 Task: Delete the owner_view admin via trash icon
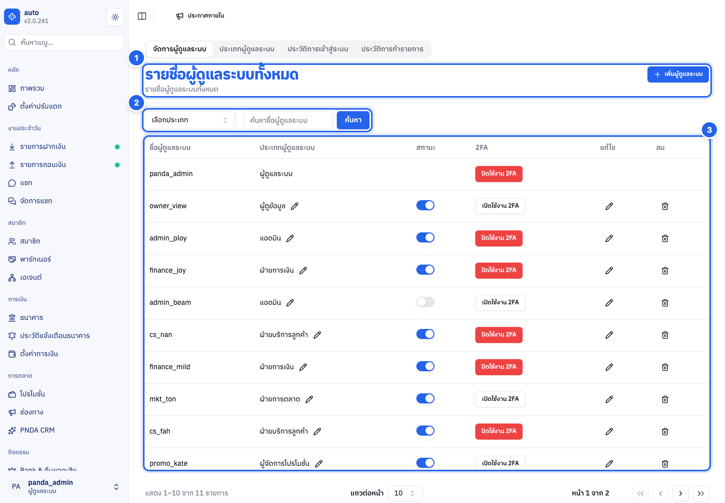(x=665, y=206)
